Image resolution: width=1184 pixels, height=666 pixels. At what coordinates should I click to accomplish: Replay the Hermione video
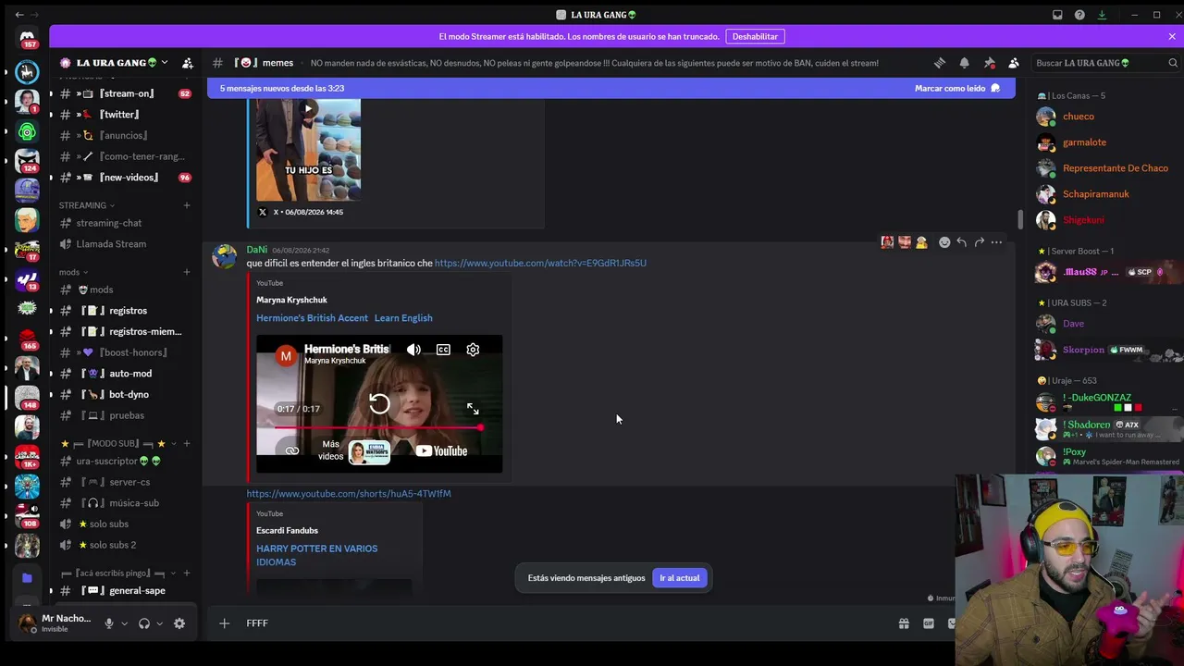(x=379, y=403)
